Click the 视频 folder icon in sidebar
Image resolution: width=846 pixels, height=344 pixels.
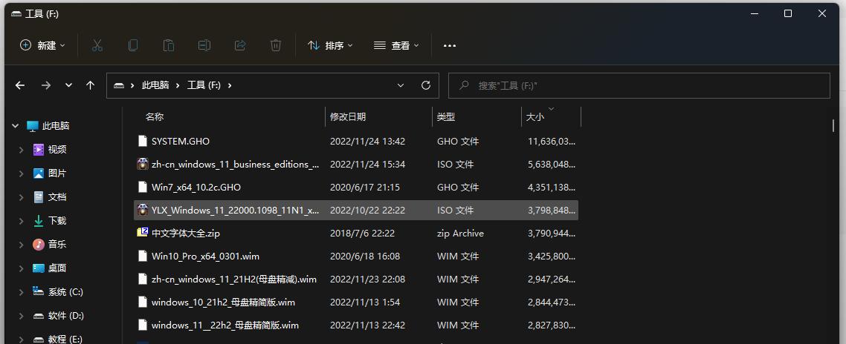click(x=39, y=150)
